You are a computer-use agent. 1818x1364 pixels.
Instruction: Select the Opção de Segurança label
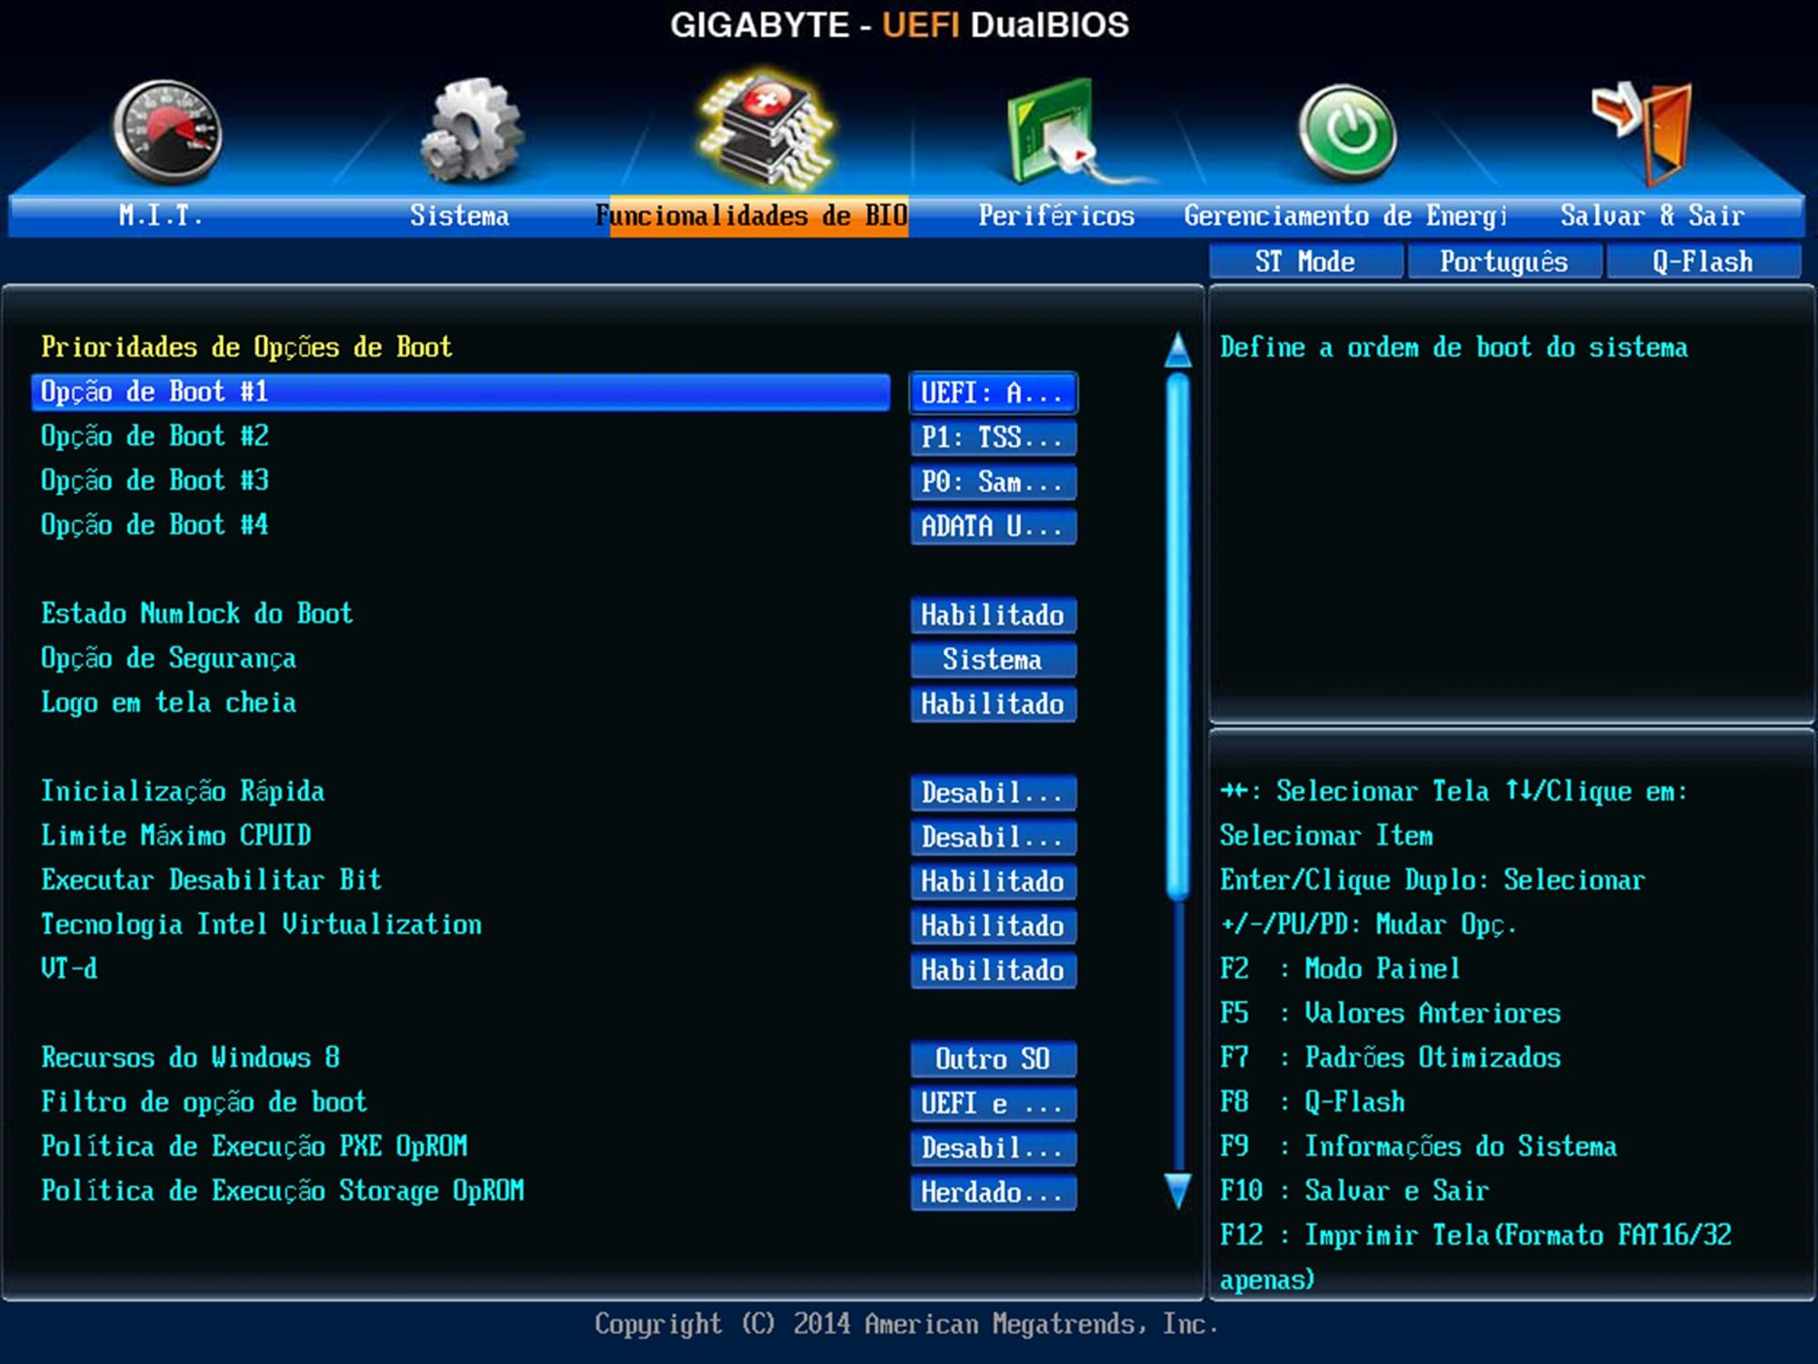[x=168, y=658]
